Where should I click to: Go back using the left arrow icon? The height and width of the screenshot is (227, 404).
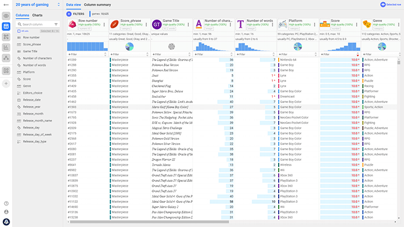tap(6, 5)
